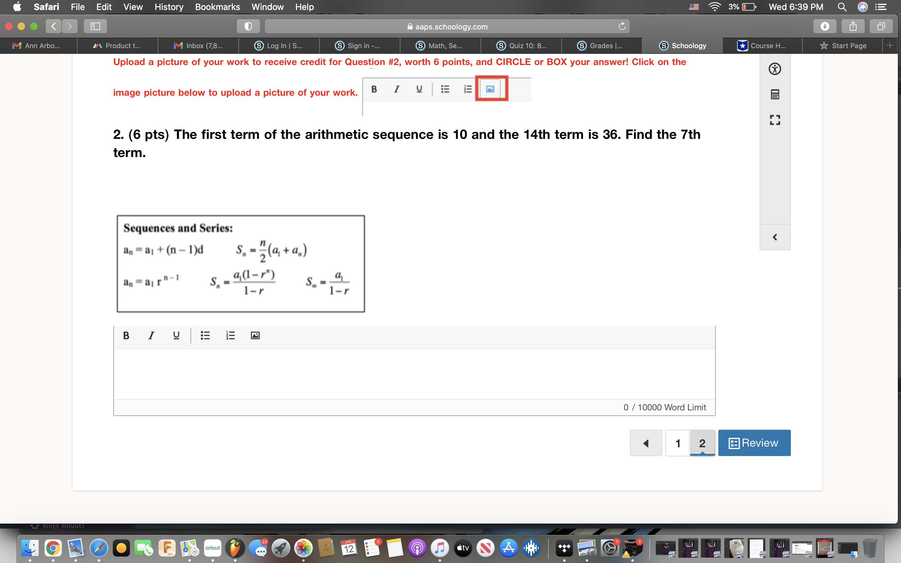Insert an image into the answer editor
Viewport: 901px width, 563px height.
pyautogui.click(x=255, y=335)
